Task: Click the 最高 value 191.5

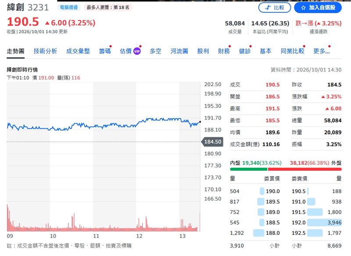Action: click(x=272, y=108)
